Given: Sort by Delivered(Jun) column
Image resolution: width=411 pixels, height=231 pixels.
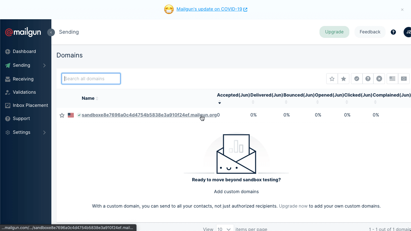Looking at the screenshot, I should click(267, 98).
